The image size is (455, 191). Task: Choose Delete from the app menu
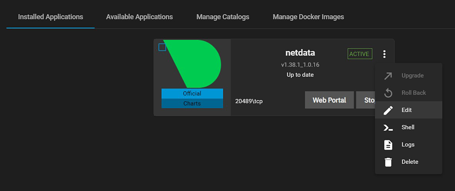click(410, 162)
